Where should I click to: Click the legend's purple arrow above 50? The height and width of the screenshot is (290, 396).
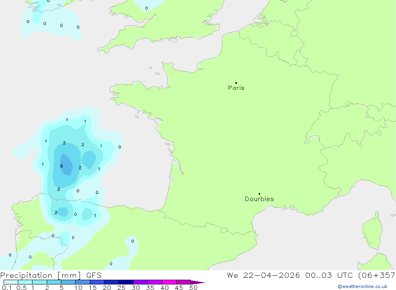click(x=198, y=282)
